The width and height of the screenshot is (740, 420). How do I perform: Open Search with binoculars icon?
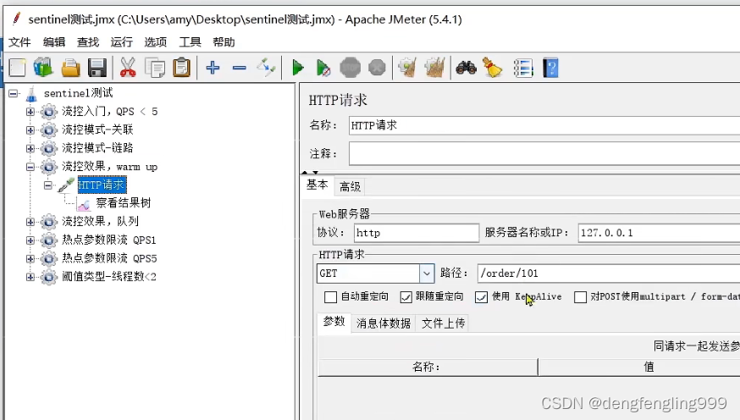tap(466, 68)
